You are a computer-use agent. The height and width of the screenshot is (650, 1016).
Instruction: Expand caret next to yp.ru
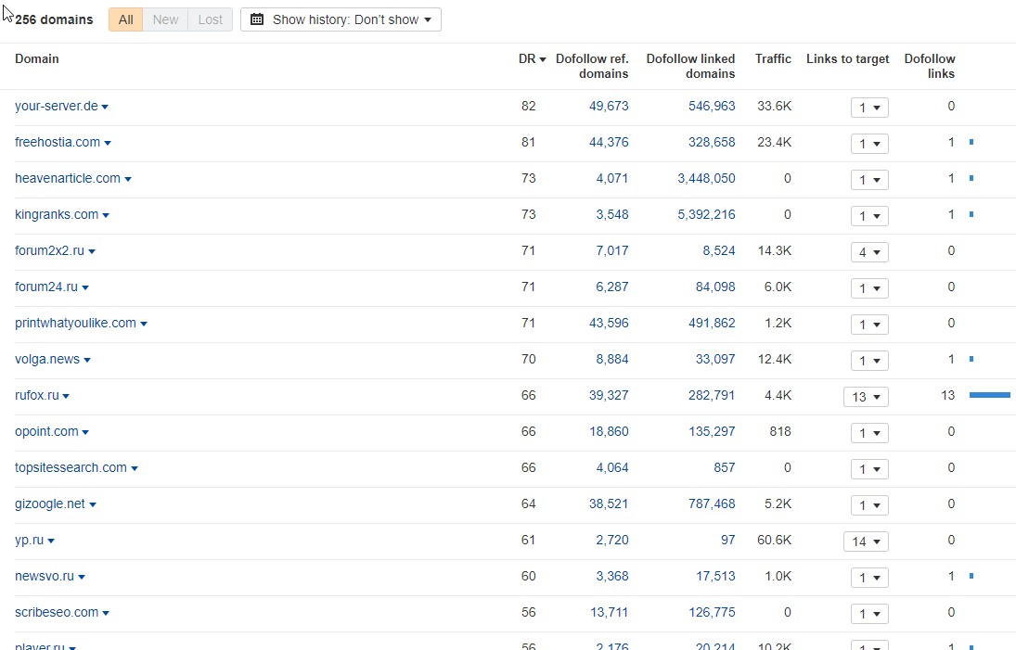click(51, 542)
